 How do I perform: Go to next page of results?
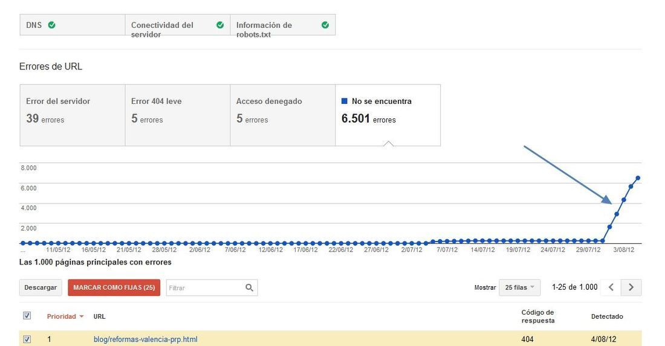coord(631,287)
